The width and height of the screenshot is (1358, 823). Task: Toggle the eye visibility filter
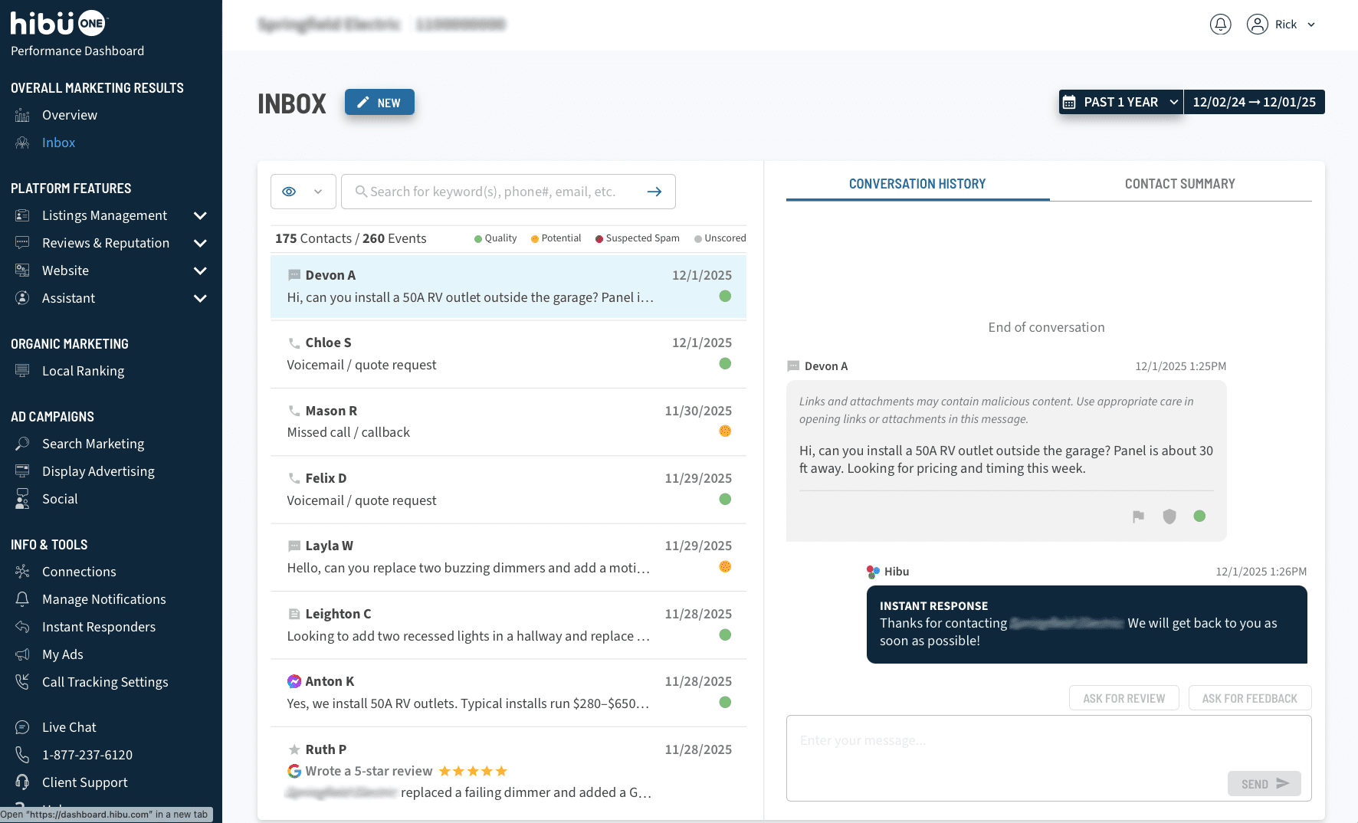click(289, 192)
